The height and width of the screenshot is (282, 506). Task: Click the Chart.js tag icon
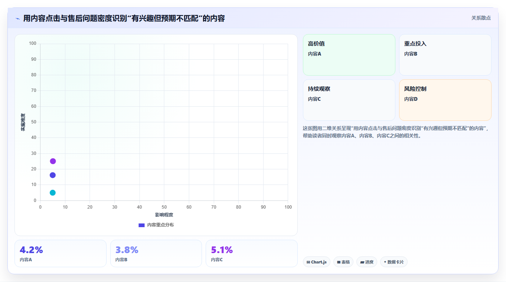point(309,262)
